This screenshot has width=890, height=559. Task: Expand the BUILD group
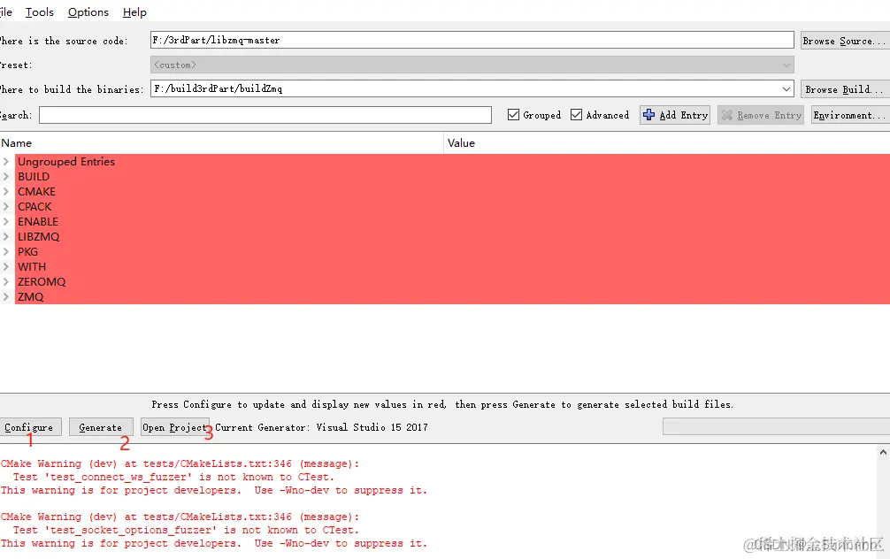[x=5, y=177]
